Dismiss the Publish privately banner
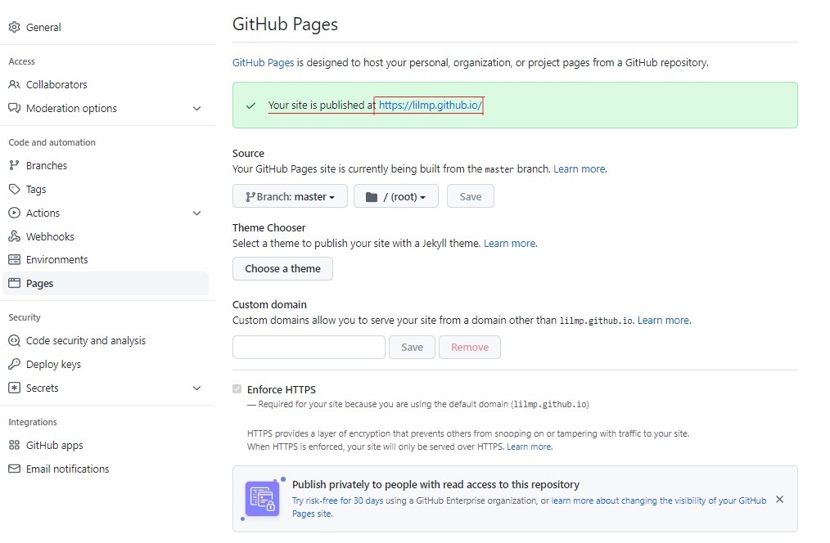This screenshot has height=543, width=830. (779, 499)
